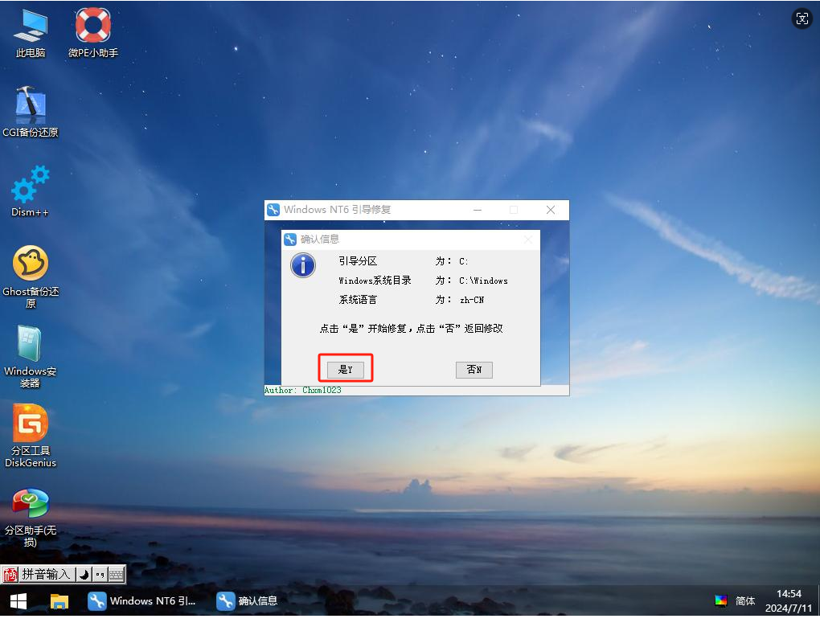The image size is (820, 631).
Task: Toggle punctuation mode in IME bar
Action: click(x=100, y=575)
